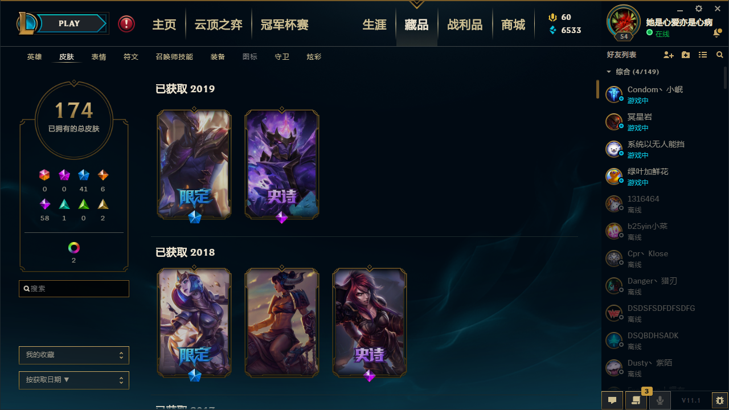Toggle the microphone mute button
This screenshot has width=729, height=410.
[x=660, y=400]
